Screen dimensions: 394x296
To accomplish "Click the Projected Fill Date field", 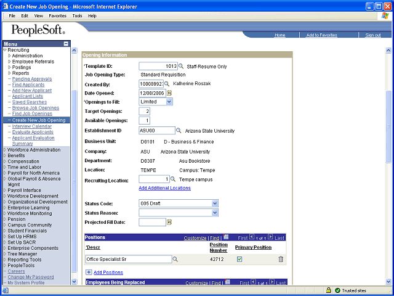I will tap(152, 222).
